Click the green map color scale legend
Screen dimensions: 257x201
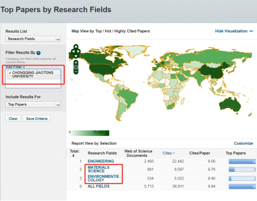click(90, 133)
